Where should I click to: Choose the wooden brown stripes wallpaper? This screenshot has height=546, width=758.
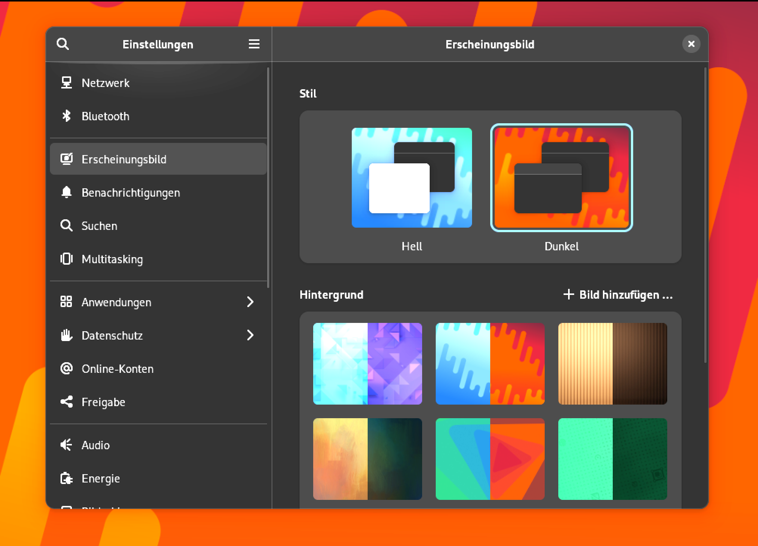612,364
